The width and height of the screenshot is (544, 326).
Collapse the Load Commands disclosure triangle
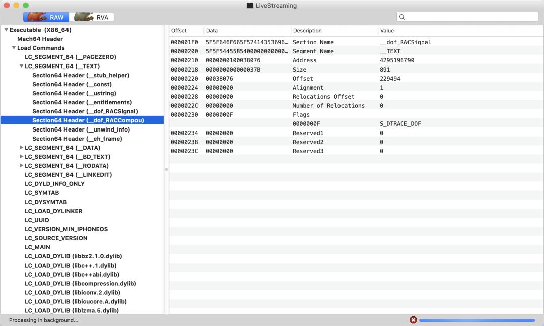coord(13,48)
